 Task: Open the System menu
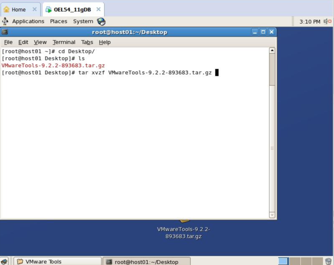click(x=83, y=22)
